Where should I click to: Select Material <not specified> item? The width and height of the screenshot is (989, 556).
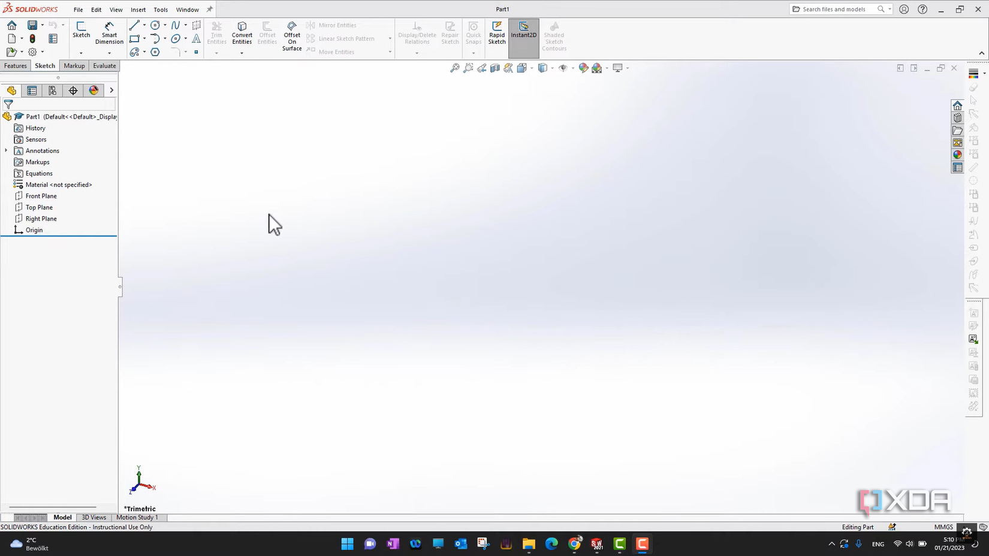(59, 185)
